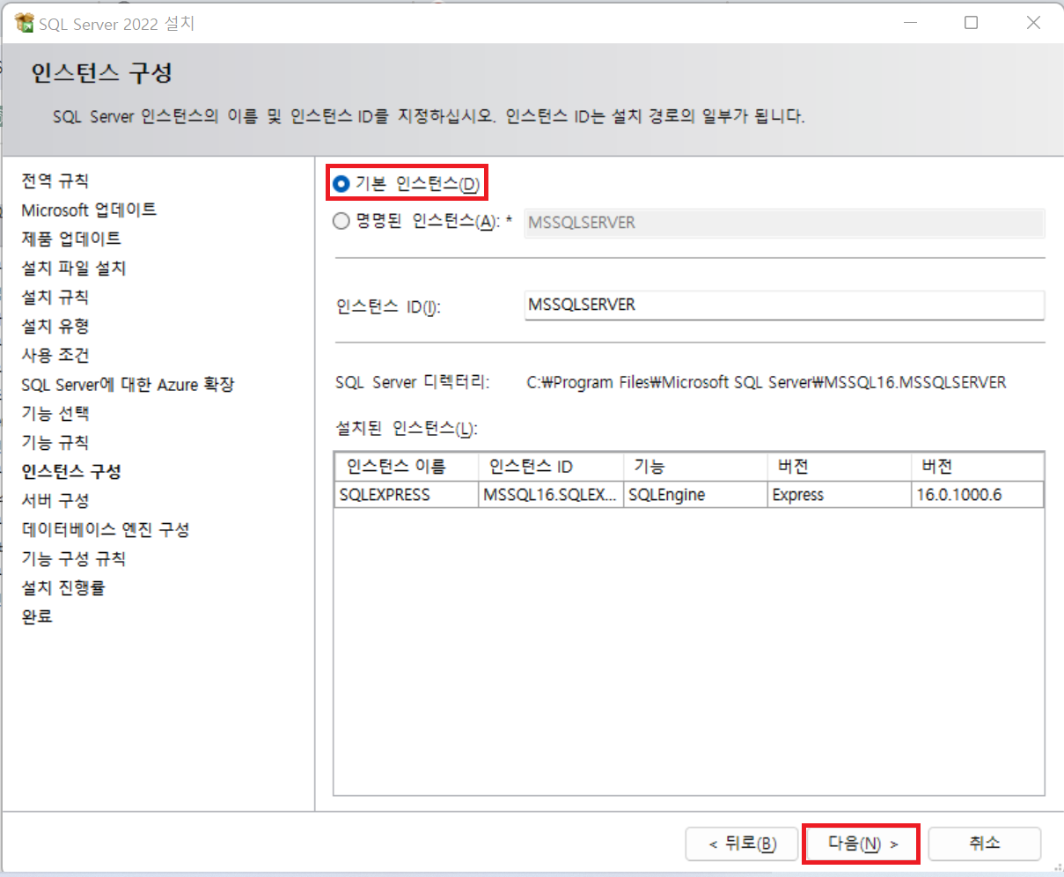Click the SQL Server setup title bar icon
The image size is (1064, 877).
coord(24,23)
